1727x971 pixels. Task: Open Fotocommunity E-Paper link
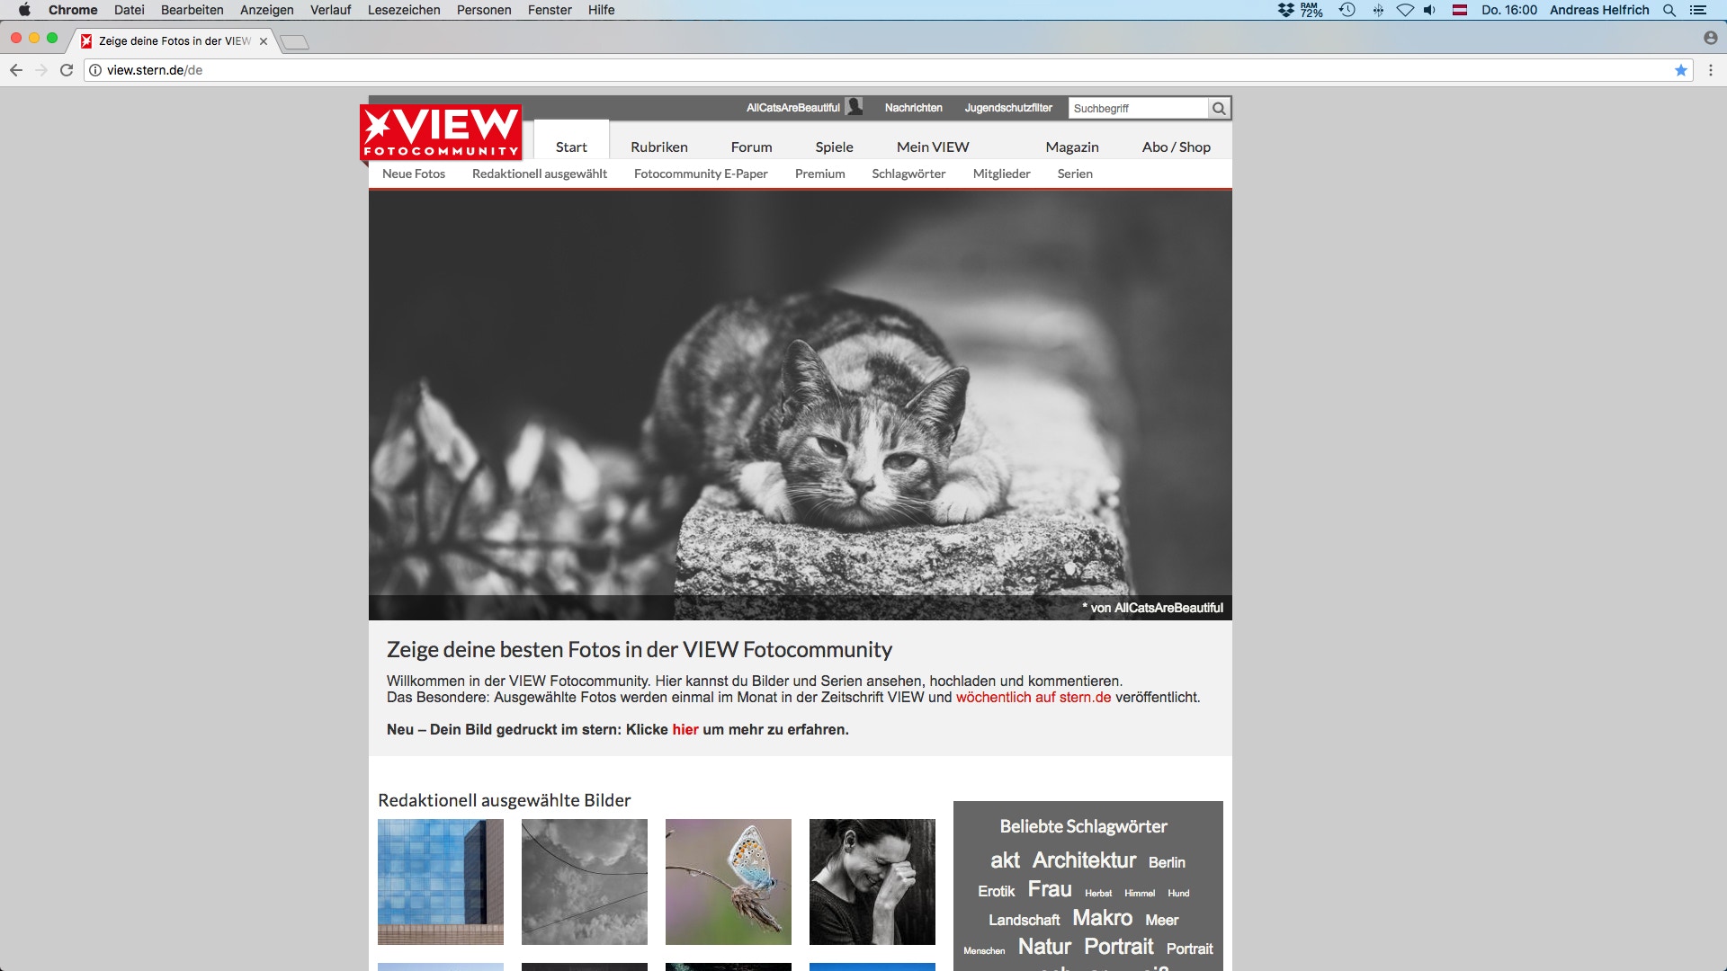tap(701, 174)
